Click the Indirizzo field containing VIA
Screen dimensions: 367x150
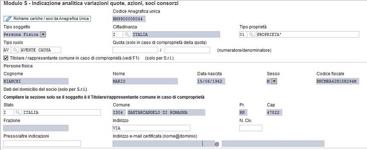(152, 128)
